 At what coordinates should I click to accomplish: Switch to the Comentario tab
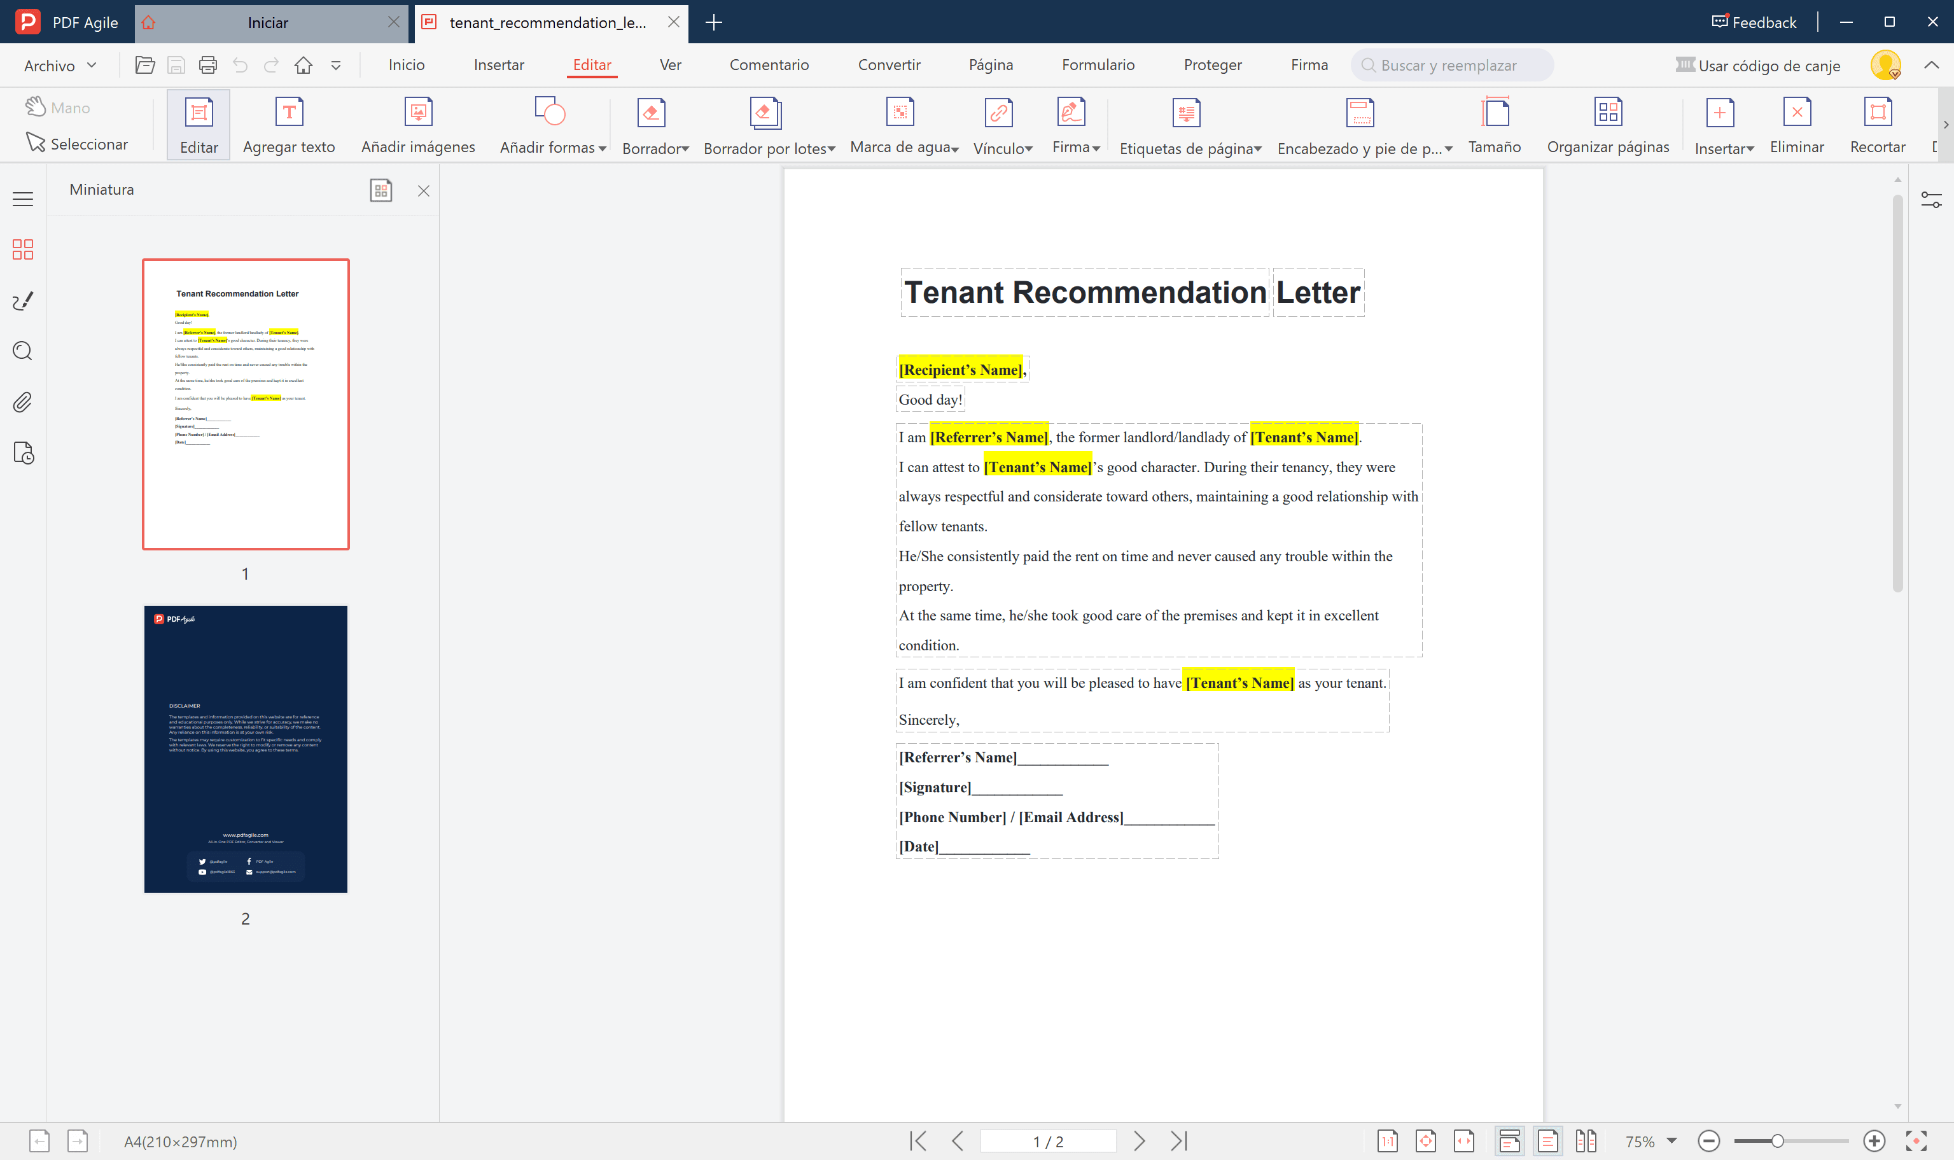769,65
